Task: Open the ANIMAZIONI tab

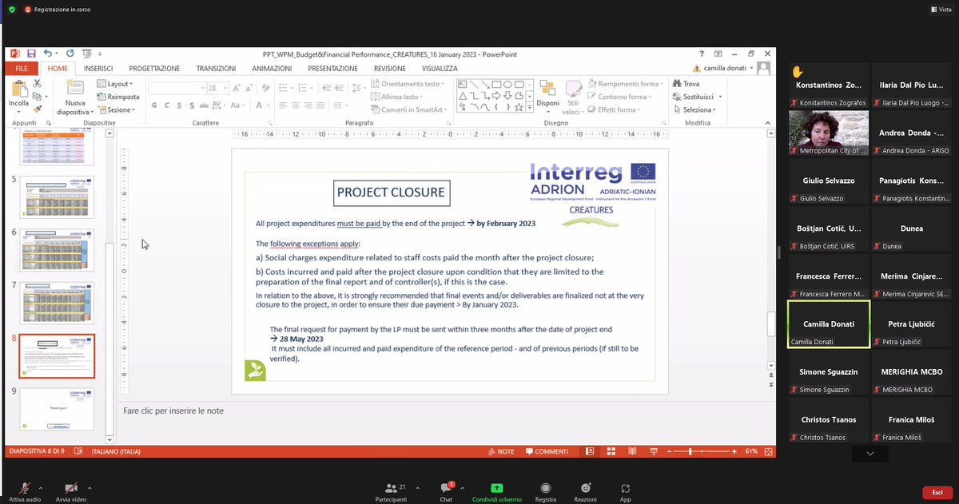Action: [272, 69]
